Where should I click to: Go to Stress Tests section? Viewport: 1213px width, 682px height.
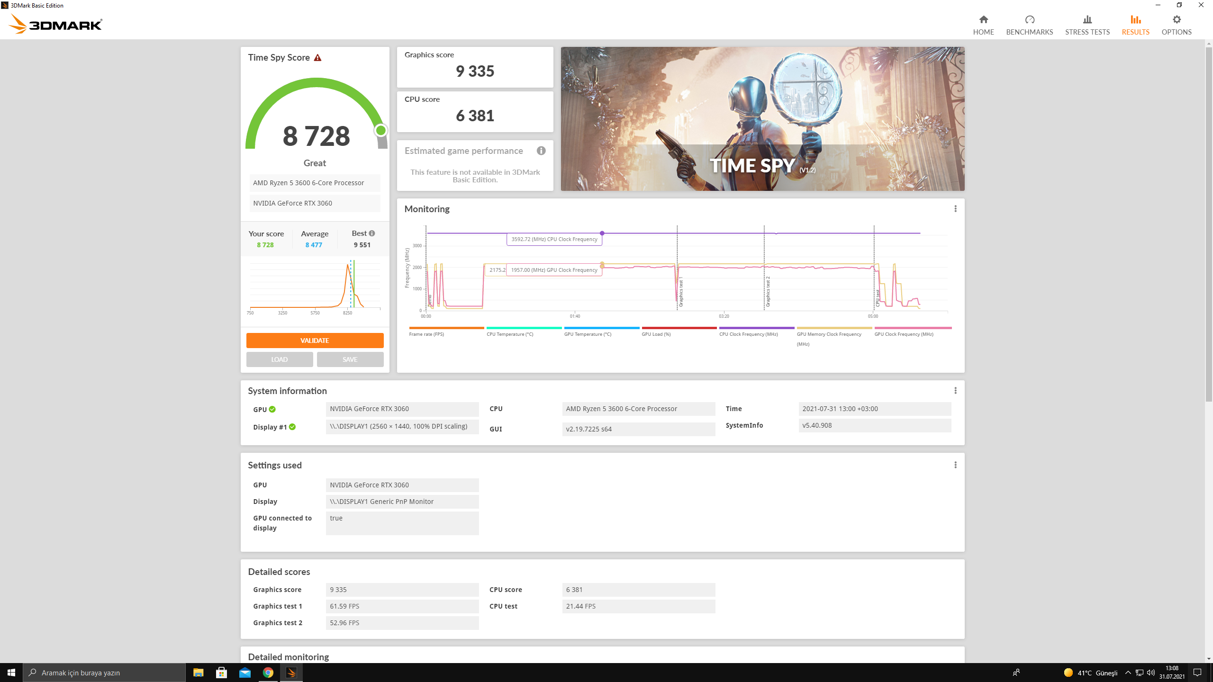pyautogui.click(x=1087, y=25)
